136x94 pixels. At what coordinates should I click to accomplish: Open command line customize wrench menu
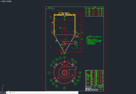[4, 93]
